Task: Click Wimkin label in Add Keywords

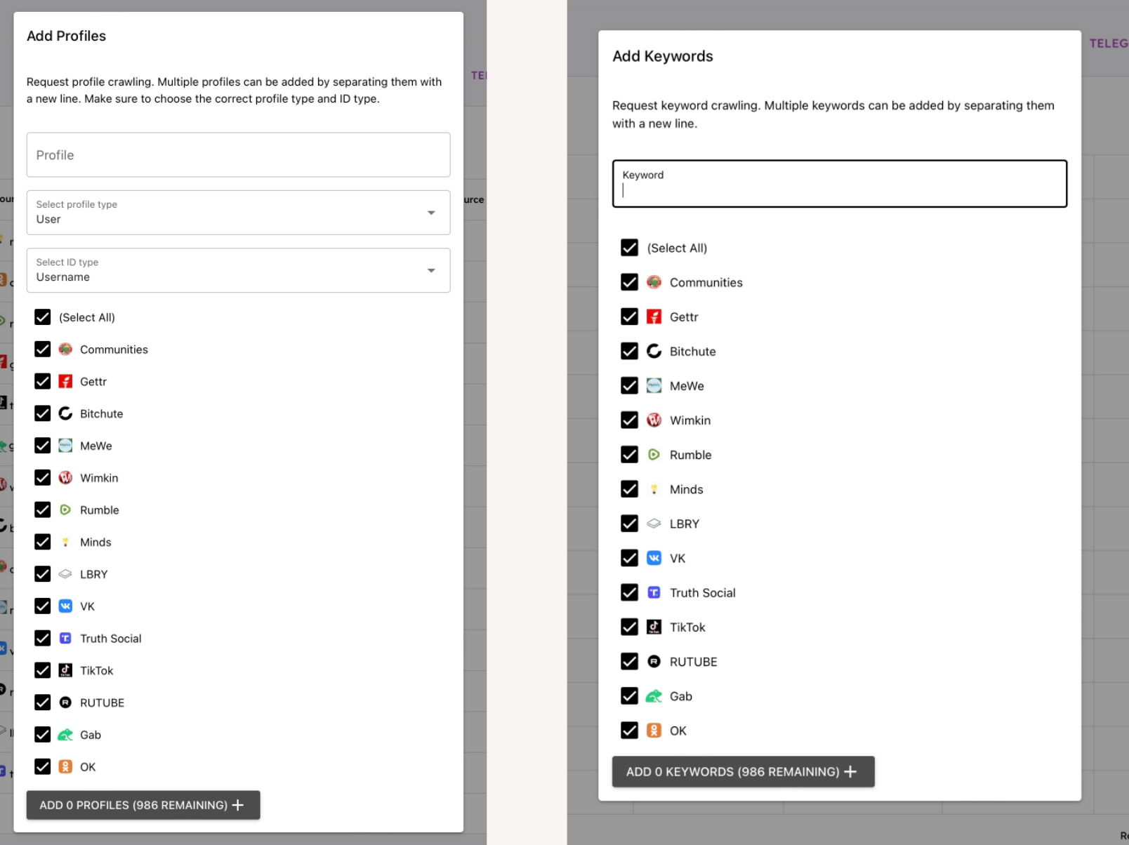Action: (690, 420)
